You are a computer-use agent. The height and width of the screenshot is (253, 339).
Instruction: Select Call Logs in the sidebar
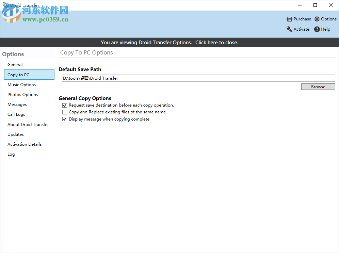point(16,114)
